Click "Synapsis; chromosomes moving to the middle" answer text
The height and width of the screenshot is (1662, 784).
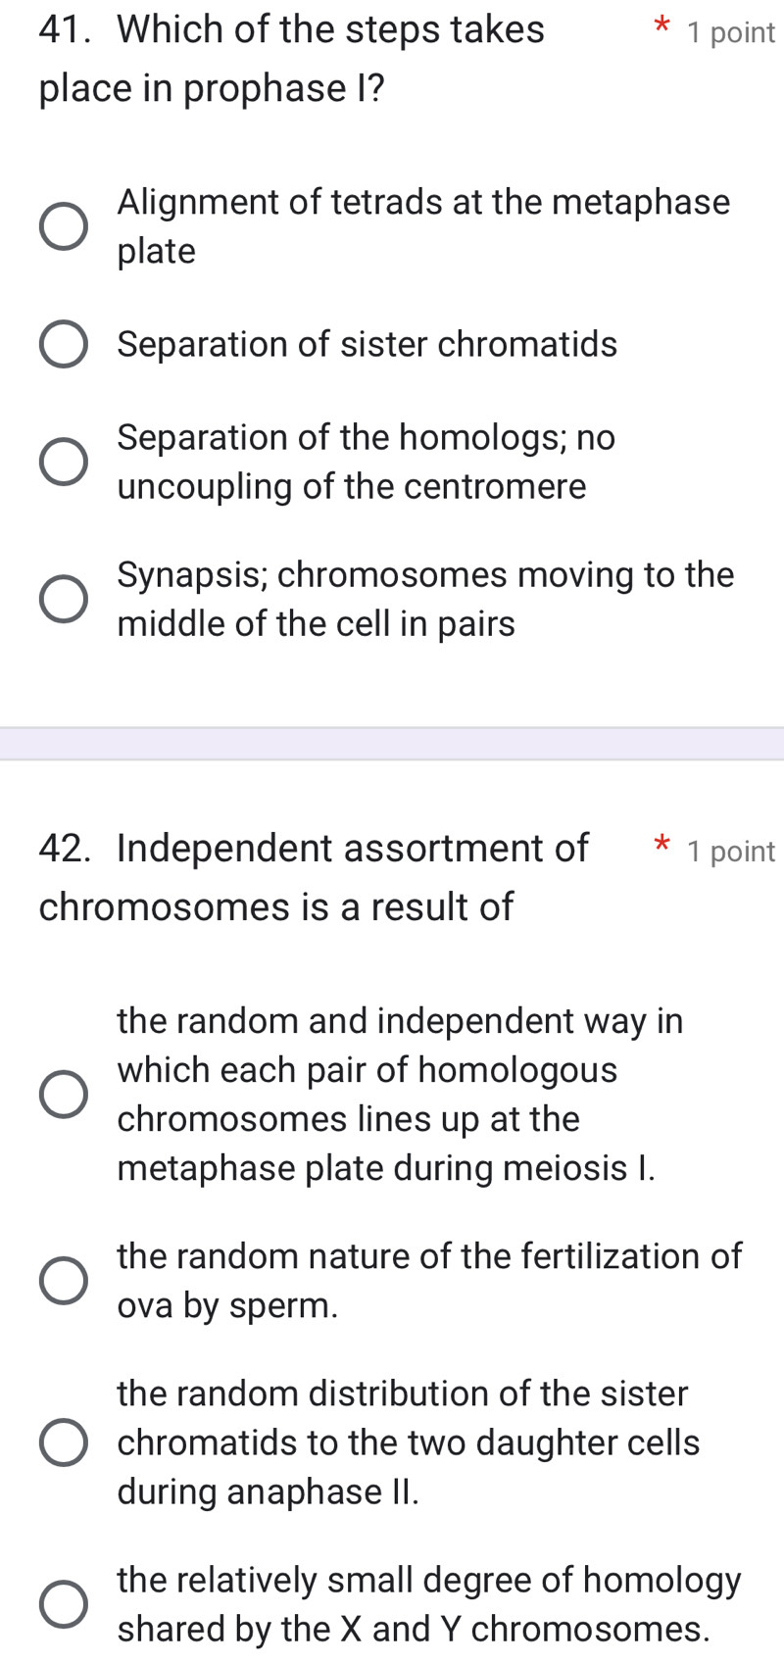(x=425, y=599)
